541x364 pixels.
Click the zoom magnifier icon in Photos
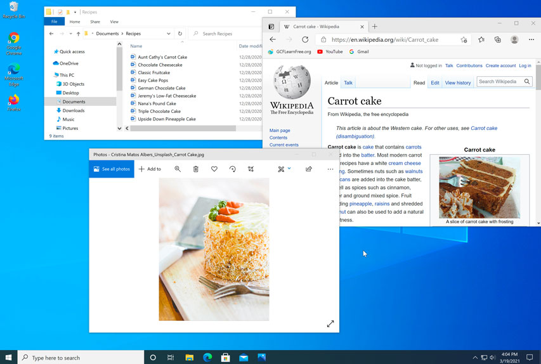[x=178, y=169]
